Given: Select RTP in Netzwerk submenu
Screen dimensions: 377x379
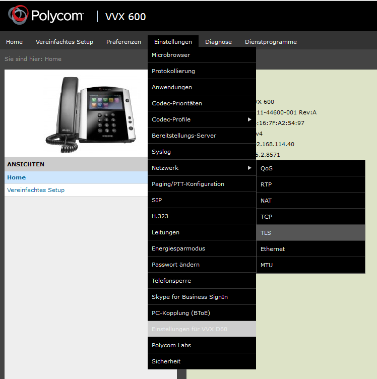Looking at the screenshot, I should tap(310, 184).
